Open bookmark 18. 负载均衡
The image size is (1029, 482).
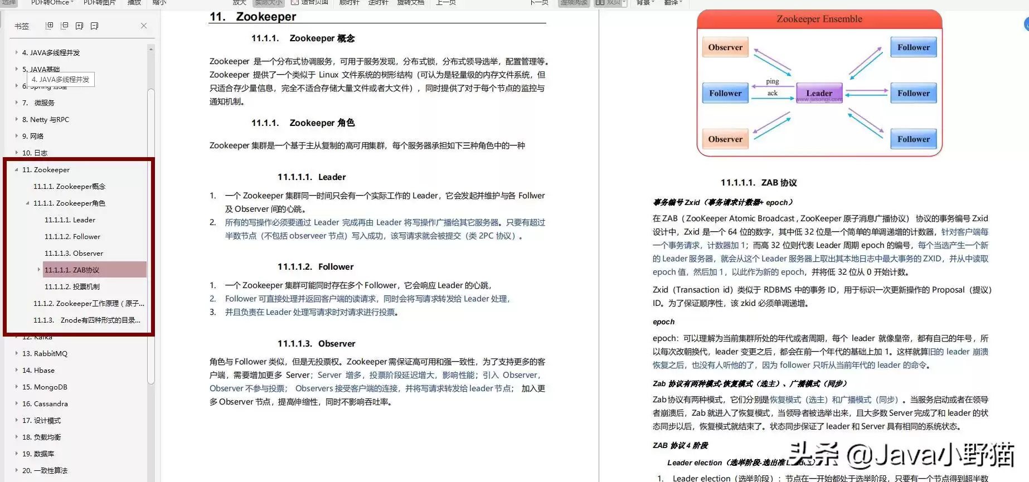pyautogui.click(x=41, y=437)
